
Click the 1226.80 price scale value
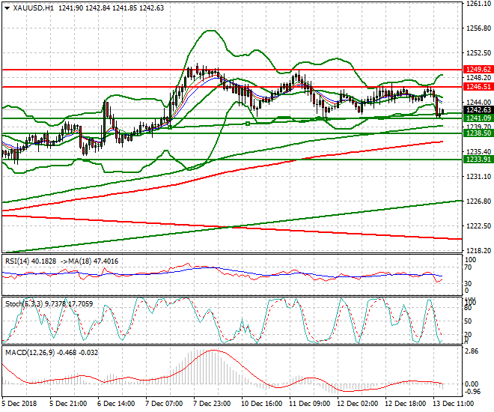pos(478,201)
